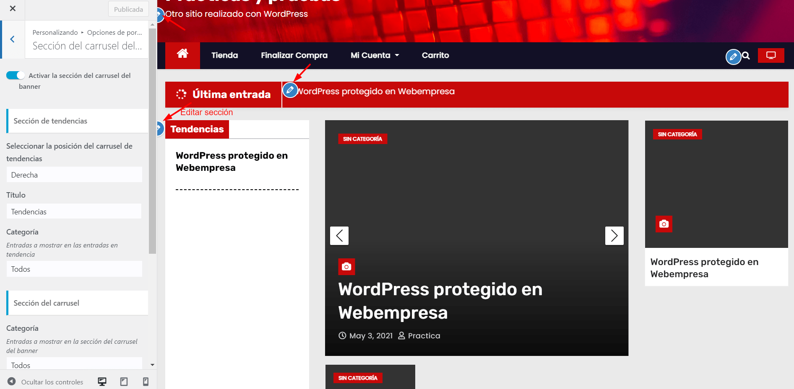Click the Otro sitio realizado con WordPress tagline
This screenshot has width=794, height=389.
236,14
